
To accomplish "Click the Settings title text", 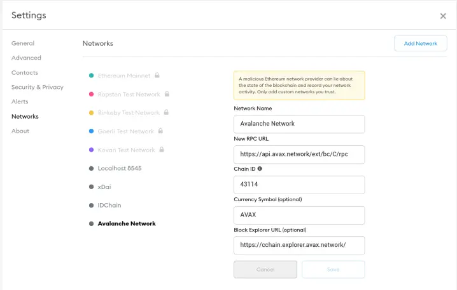I will (x=29, y=15).
